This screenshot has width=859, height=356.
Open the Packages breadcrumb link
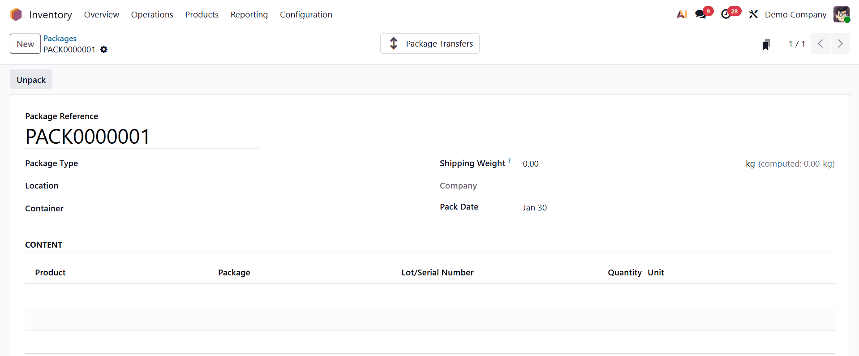pyautogui.click(x=60, y=39)
